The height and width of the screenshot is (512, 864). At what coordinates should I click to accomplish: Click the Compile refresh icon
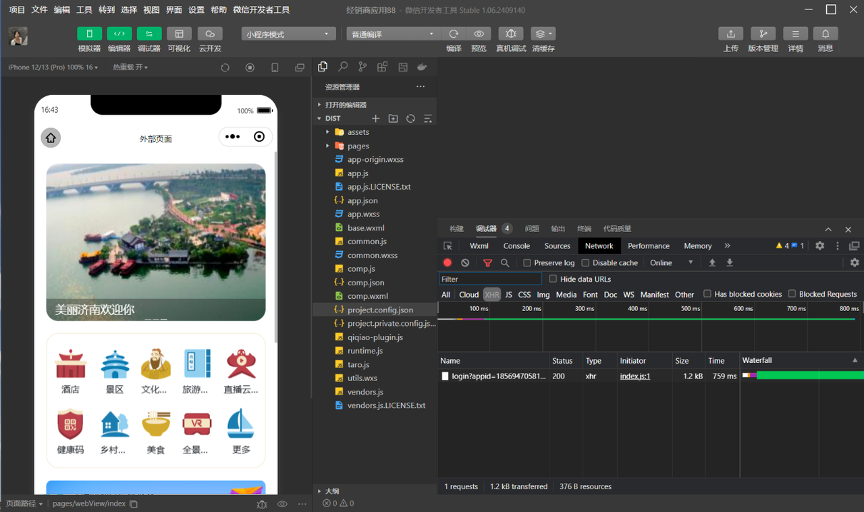click(454, 34)
